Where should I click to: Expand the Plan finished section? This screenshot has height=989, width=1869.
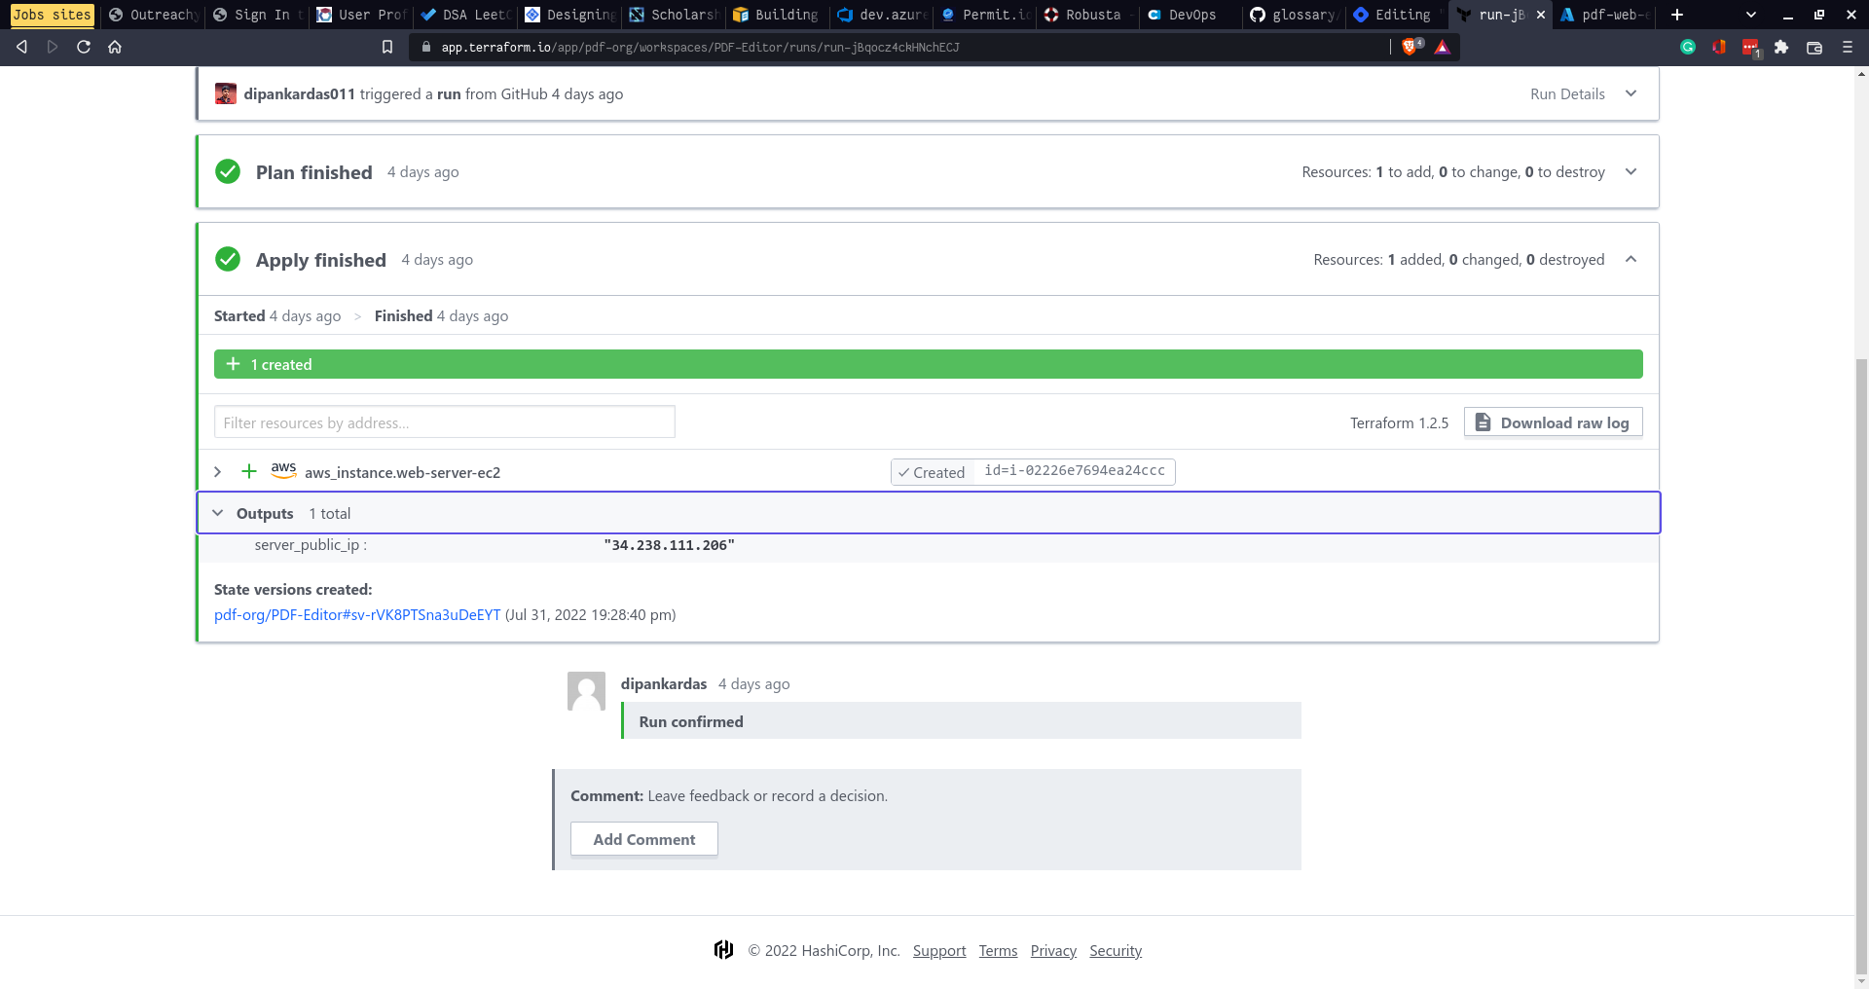(x=1631, y=171)
